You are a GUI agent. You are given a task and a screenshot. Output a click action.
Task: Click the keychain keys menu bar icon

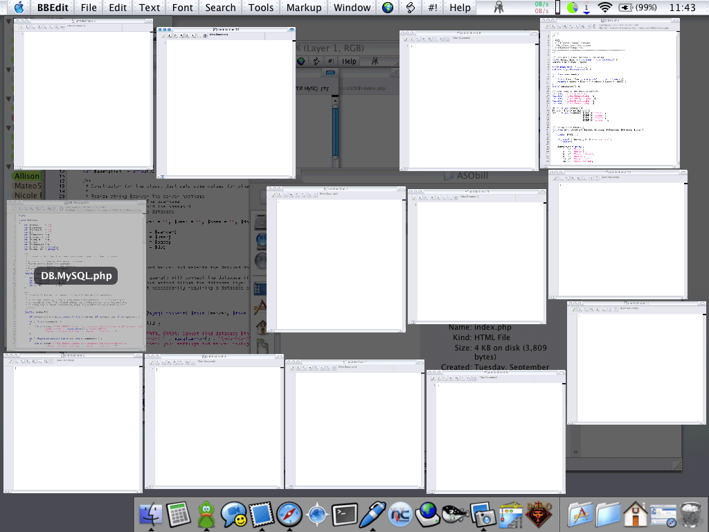click(x=499, y=8)
